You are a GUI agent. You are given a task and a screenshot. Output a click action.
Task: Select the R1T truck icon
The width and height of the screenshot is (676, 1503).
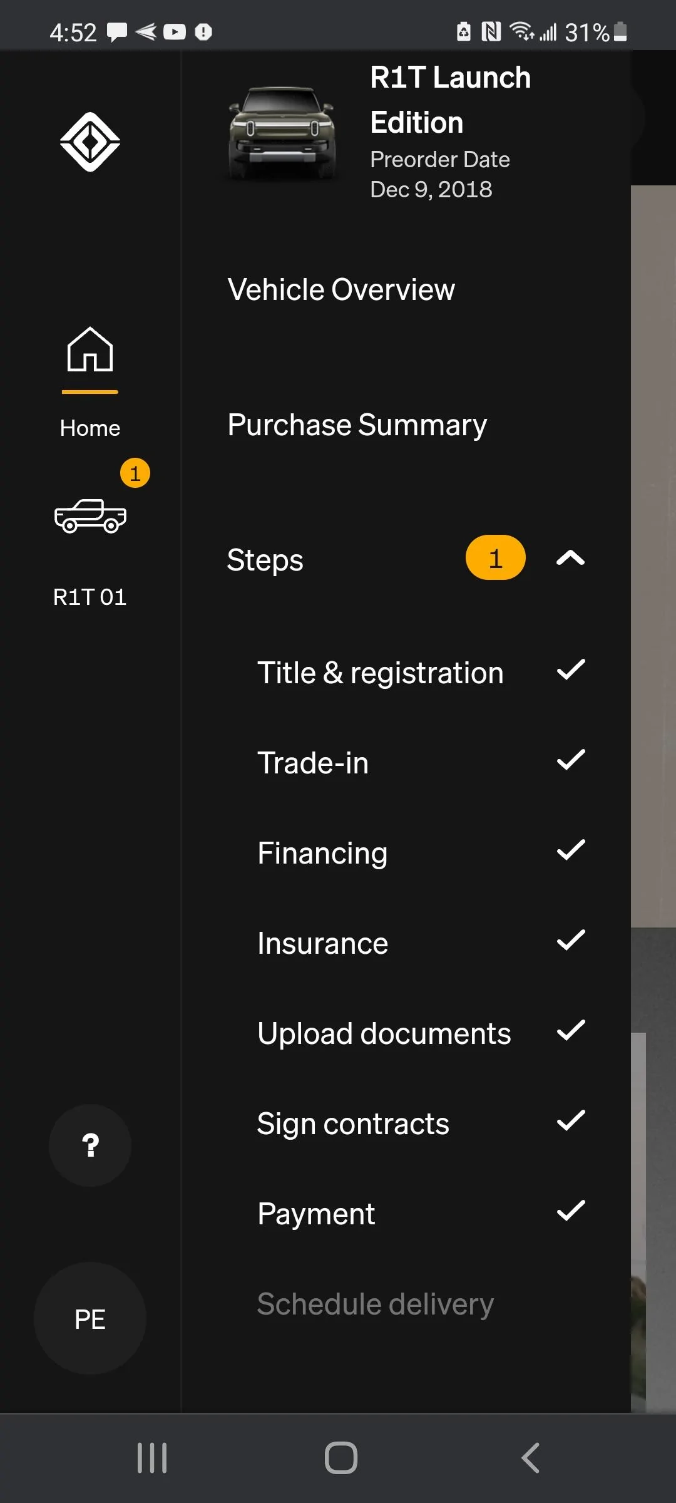[x=90, y=516]
